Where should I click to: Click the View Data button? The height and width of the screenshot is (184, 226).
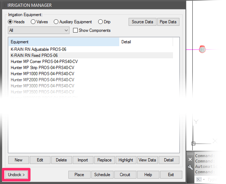[x=147, y=160]
